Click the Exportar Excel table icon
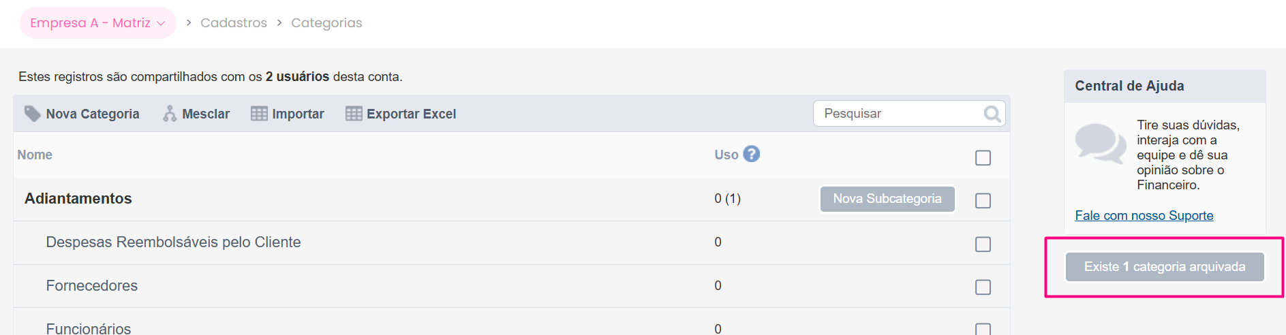Screen dimensions: 1286x335 point(354,114)
